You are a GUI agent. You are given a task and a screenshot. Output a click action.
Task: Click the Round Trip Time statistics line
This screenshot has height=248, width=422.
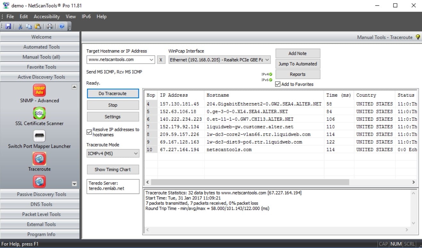tap(207, 208)
